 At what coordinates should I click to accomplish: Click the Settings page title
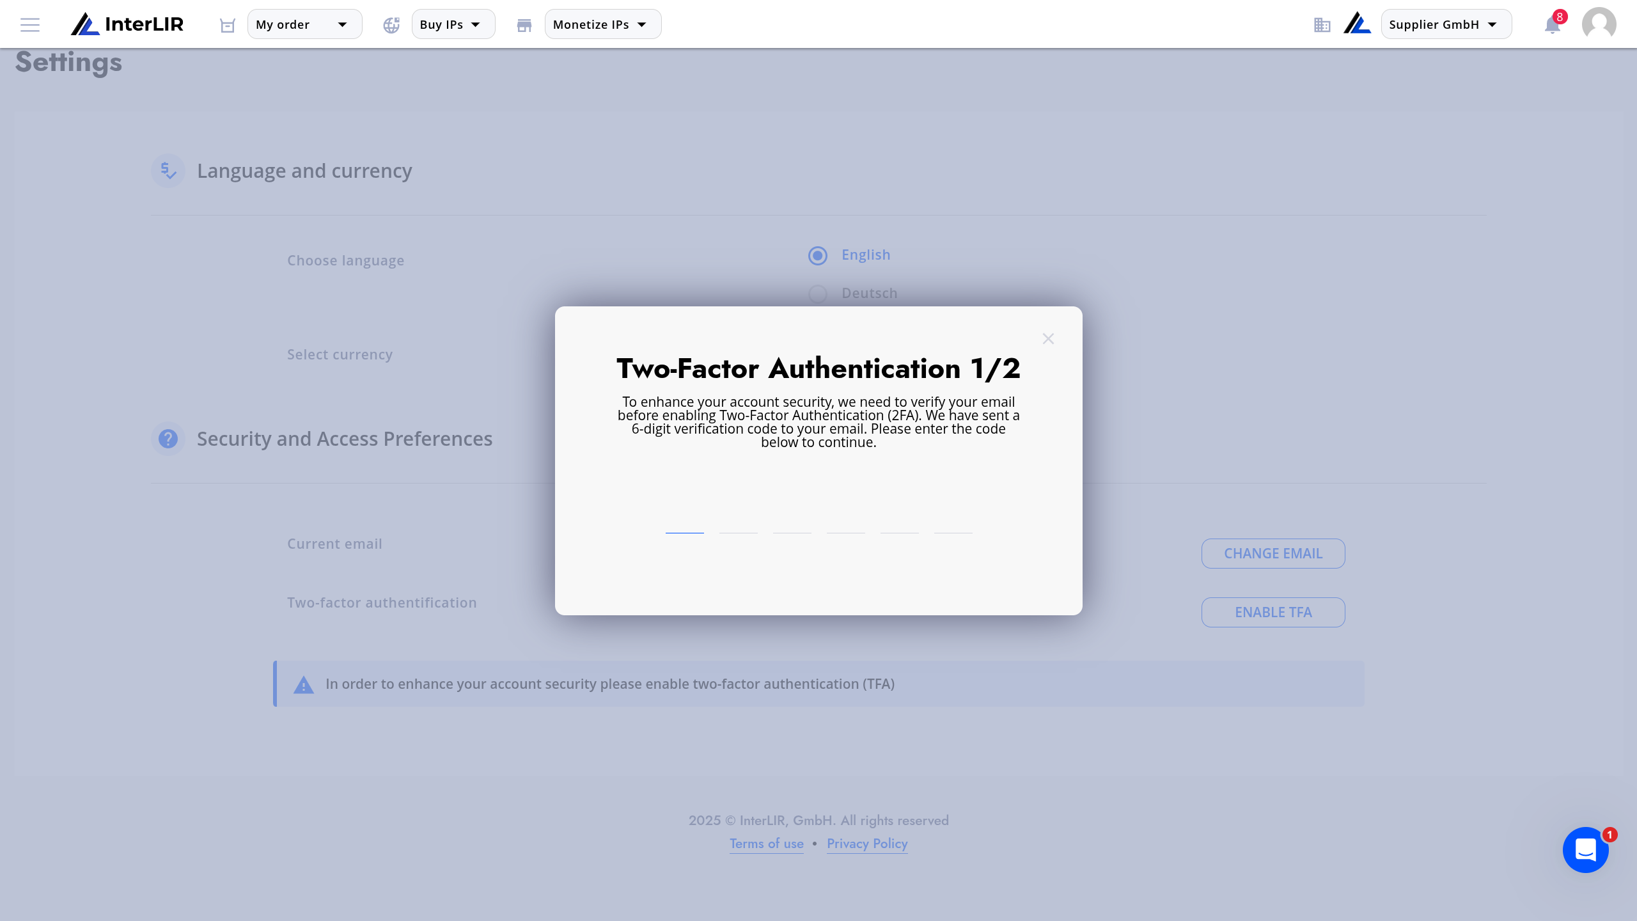[68, 63]
